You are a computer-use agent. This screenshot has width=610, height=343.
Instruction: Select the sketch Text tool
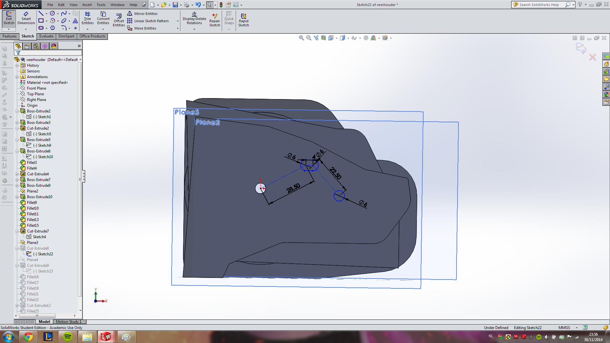pos(75,21)
